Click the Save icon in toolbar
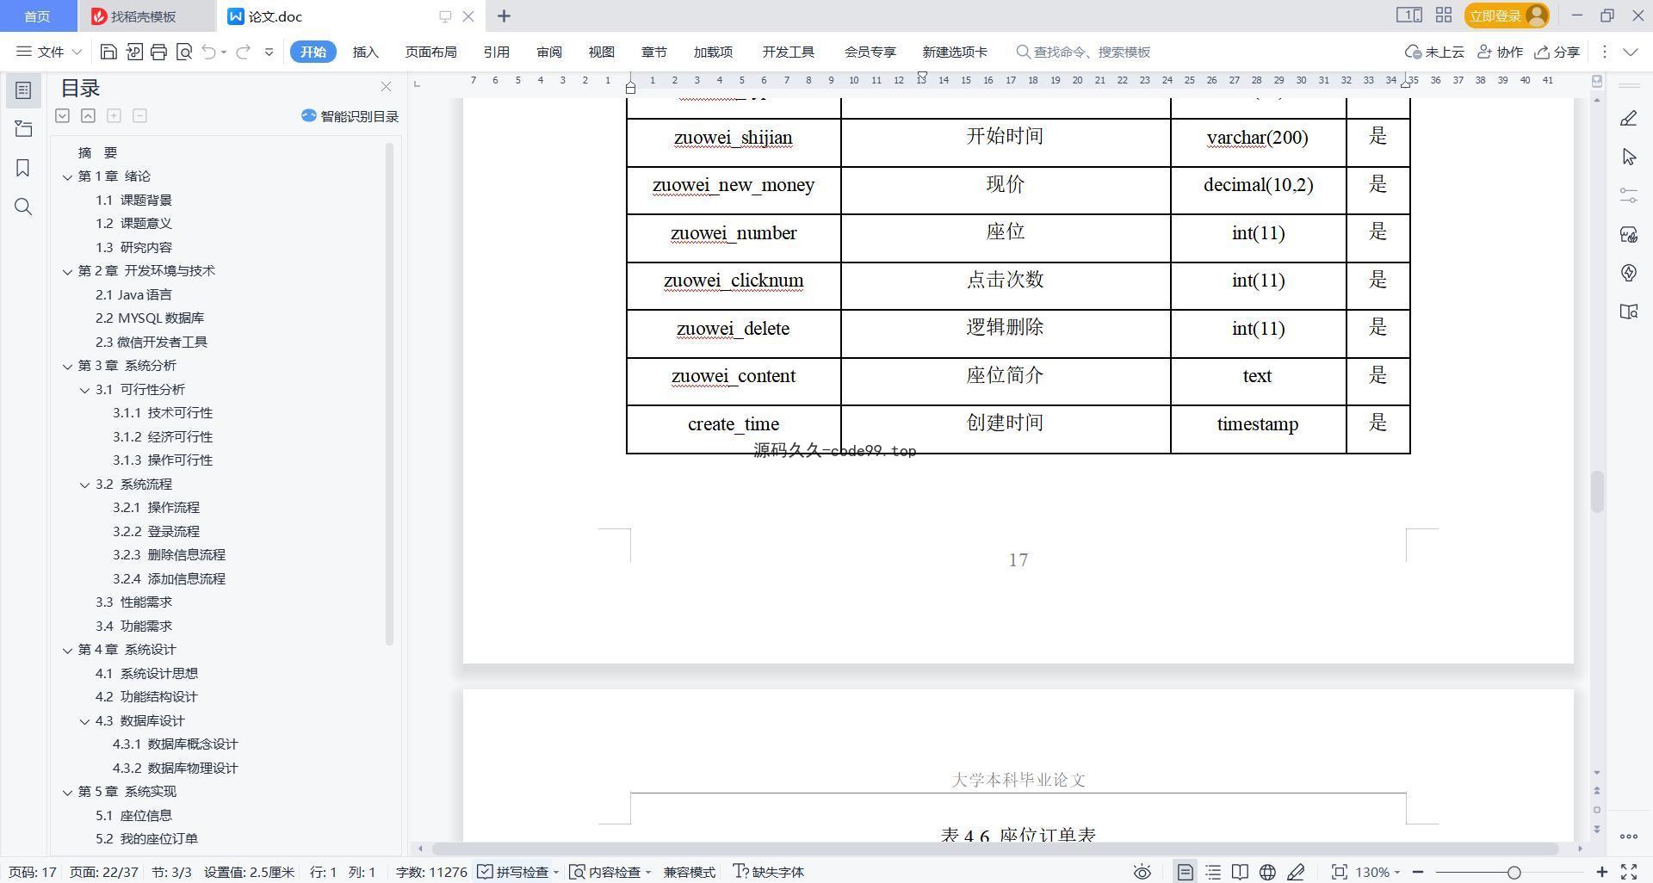 (x=108, y=52)
